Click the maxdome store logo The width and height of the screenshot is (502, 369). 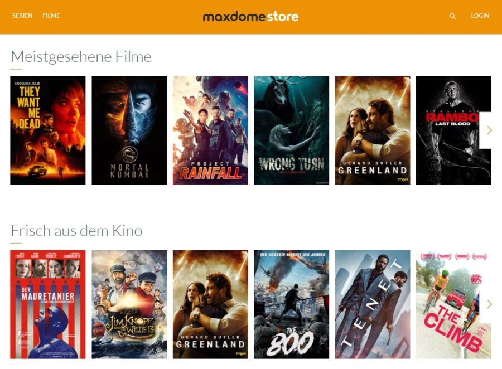tap(250, 16)
